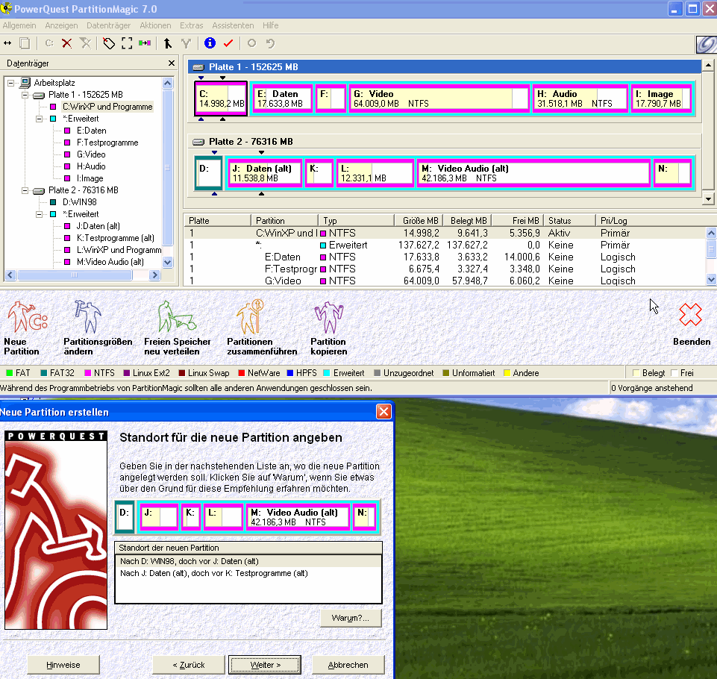Click the Zurück button
This screenshot has width=717, height=679.
(x=189, y=665)
